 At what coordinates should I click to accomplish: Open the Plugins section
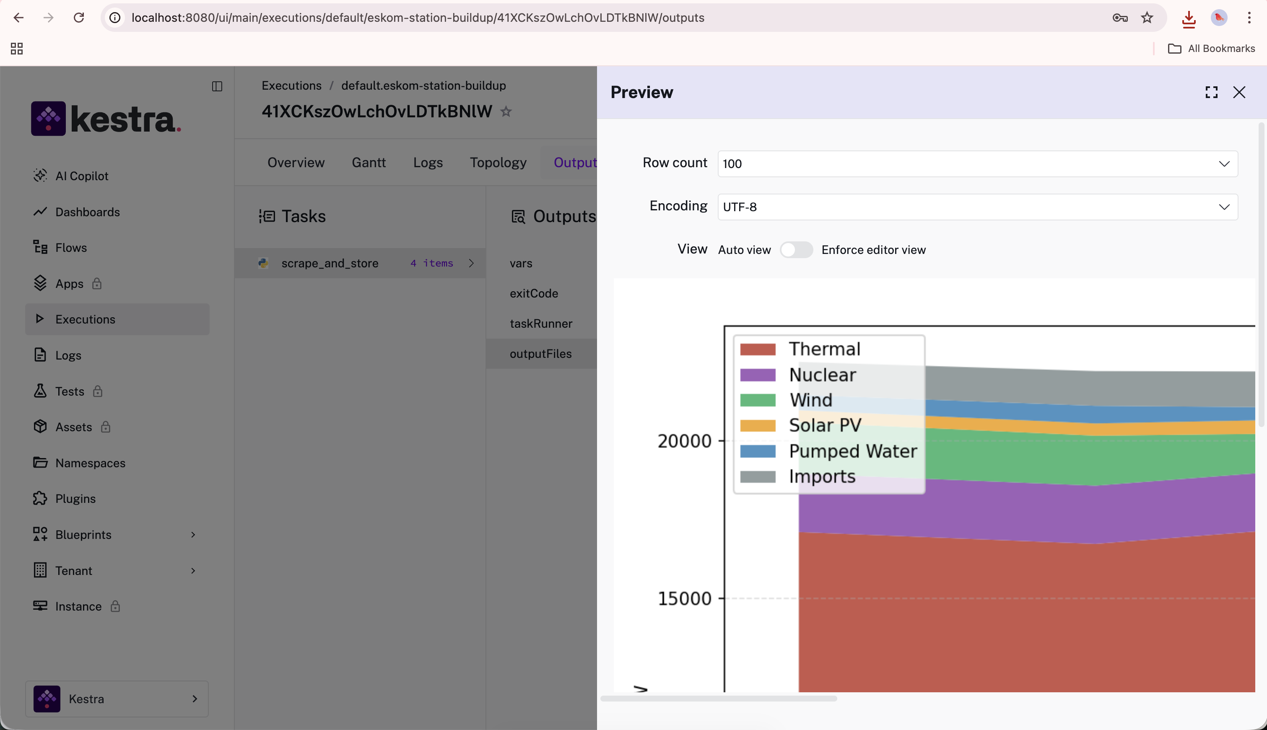point(75,498)
